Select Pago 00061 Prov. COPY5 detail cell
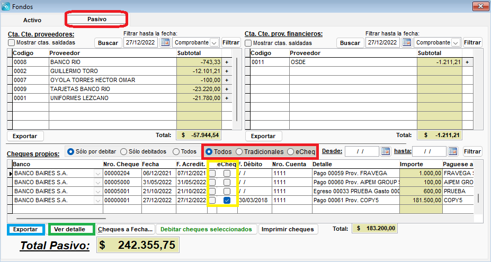 pos(356,200)
